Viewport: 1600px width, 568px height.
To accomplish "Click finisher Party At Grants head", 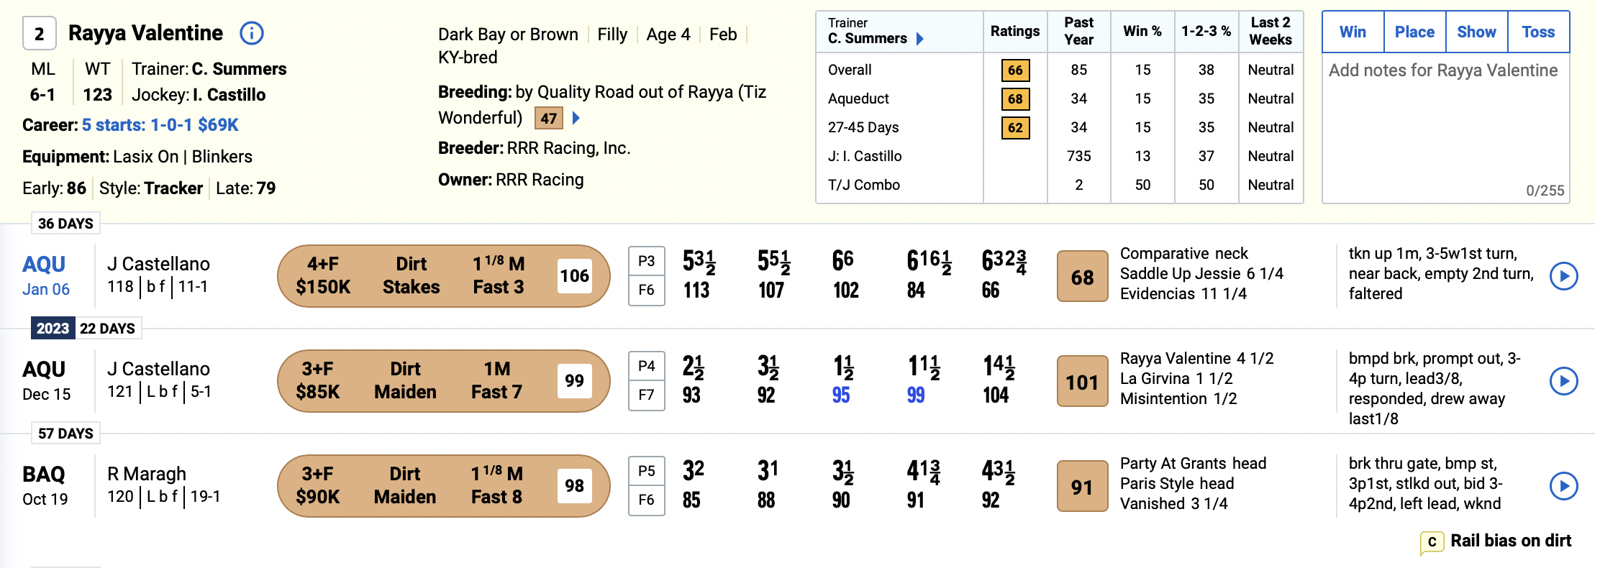I will [x=1193, y=464].
